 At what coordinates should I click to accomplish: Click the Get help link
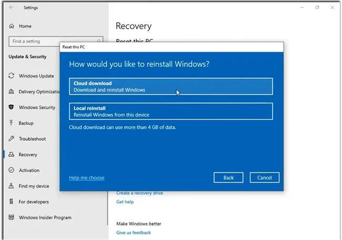tap(125, 202)
